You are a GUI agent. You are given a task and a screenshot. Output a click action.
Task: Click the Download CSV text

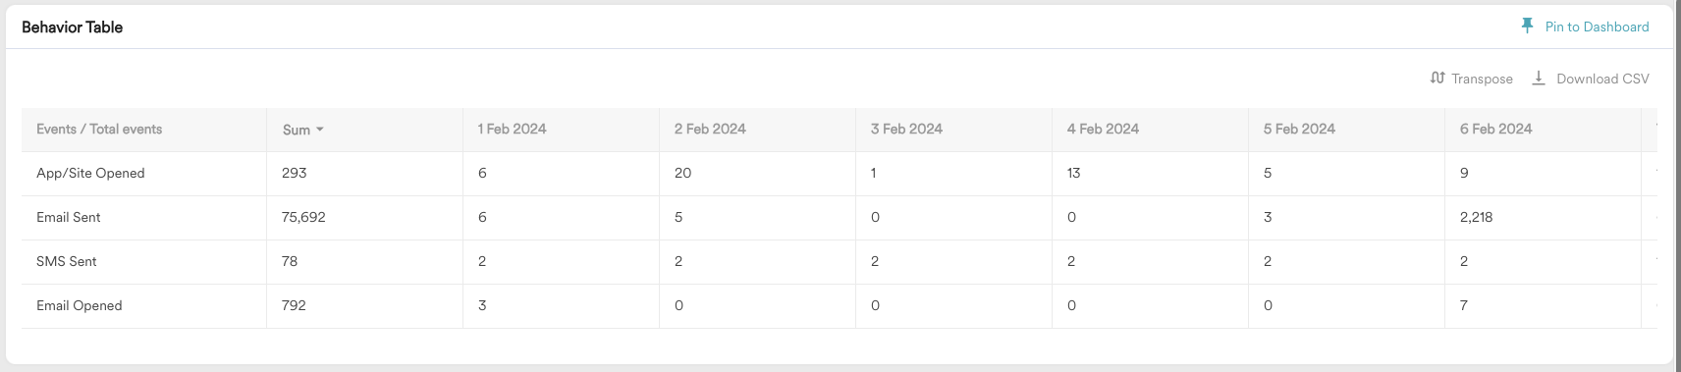(x=1602, y=79)
